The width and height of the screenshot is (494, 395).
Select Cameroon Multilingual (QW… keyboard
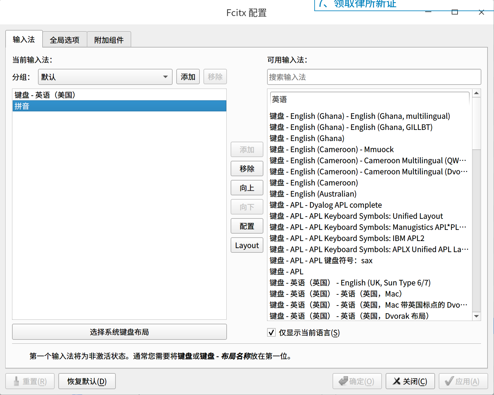click(370, 160)
